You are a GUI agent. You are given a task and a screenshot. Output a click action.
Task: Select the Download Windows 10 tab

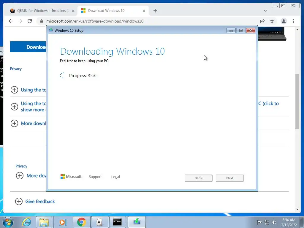pyautogui.click(x=113, y=11)
